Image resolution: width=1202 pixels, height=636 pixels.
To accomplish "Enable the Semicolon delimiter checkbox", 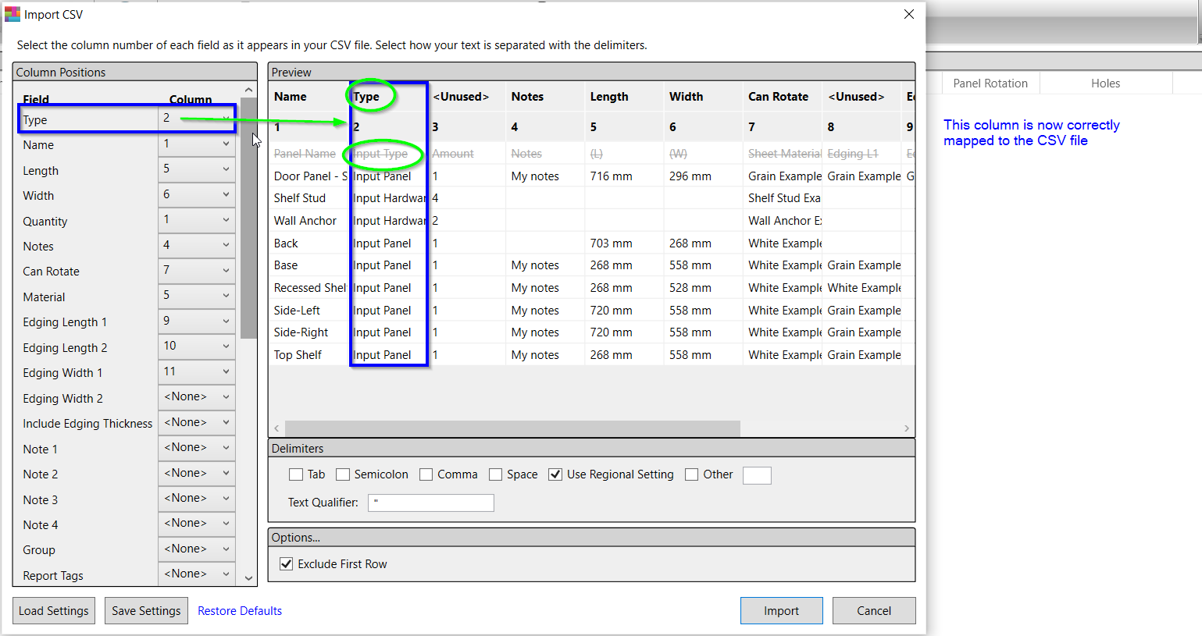I will coord(343,474).
